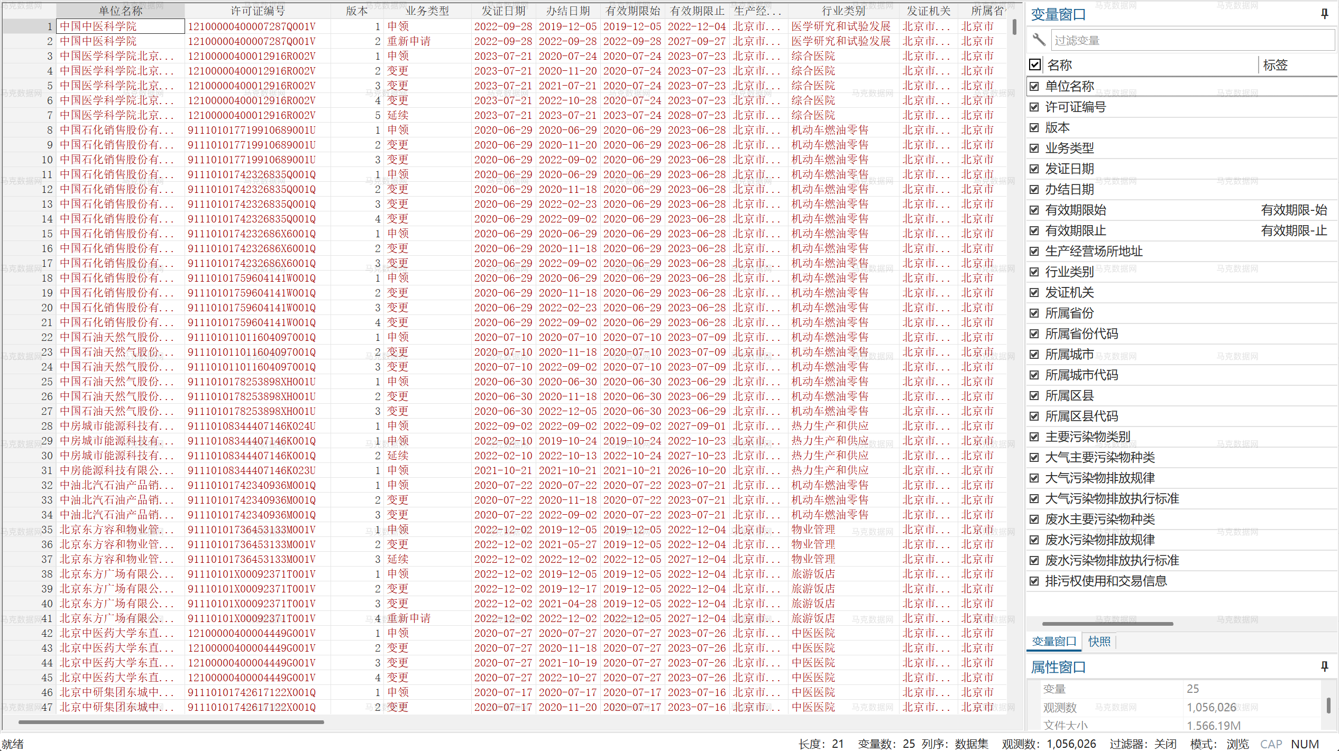
Task: Click the data grid vertical scrollbar thumb
Action: tap(1014, 27)
